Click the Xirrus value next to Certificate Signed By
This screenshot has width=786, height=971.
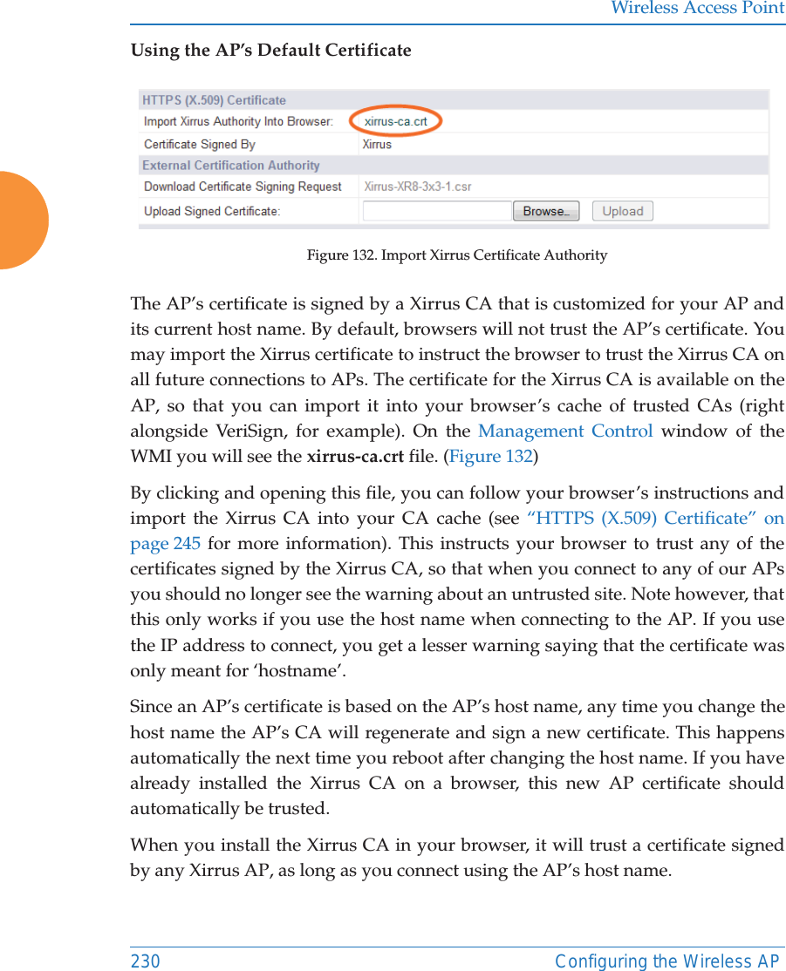tap(375, 144)
